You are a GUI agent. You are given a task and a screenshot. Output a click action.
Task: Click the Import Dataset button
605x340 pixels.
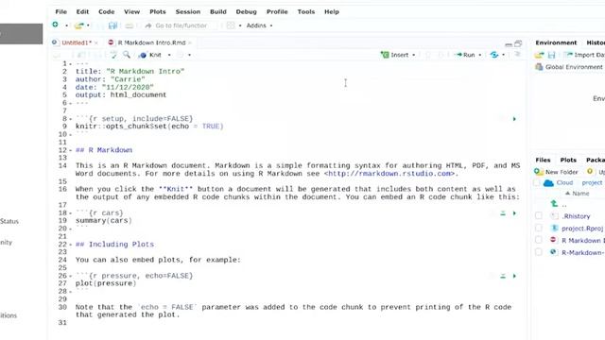coord(584,55)
